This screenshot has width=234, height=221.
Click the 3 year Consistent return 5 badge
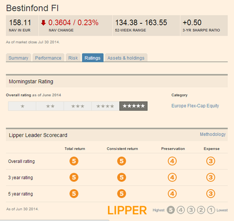(121, 177)
